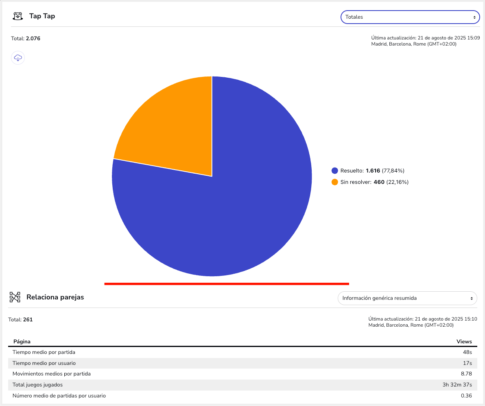Sort by the Views column header
The height and width of the screenshot is (406, 485).
tap(464, 342)
